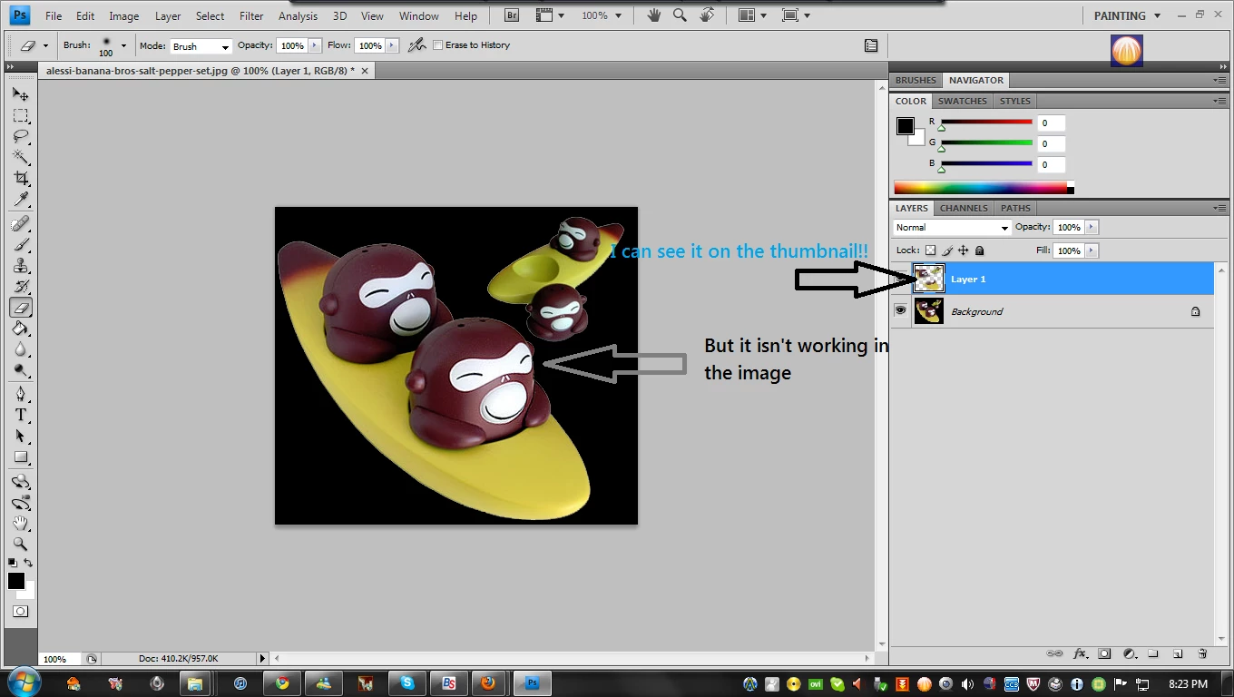Open PAINTING workspace dropdown
The width and height of the screenshot is (1234, 697).
[x=1127, y=15]
